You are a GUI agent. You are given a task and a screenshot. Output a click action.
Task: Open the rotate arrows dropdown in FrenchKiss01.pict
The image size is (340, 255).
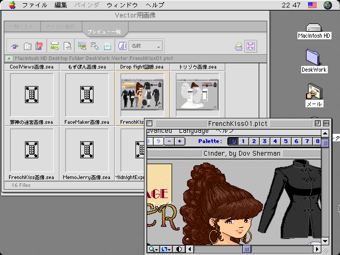(x=166, y=249)
